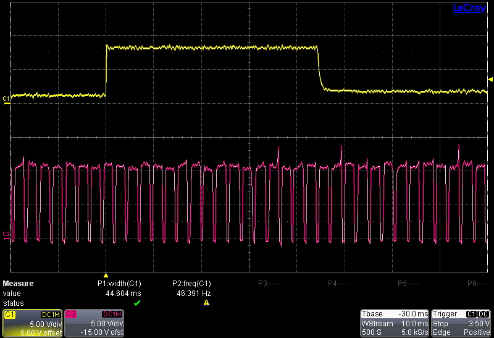
Task: Click the DC1M coupling badge of C2
Action: pyautogui.click(x=112, y=315)
